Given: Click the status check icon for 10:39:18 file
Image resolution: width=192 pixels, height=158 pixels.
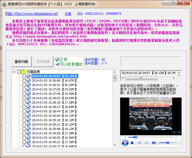Looking at the screenshot, I should [x=29, y=120].
